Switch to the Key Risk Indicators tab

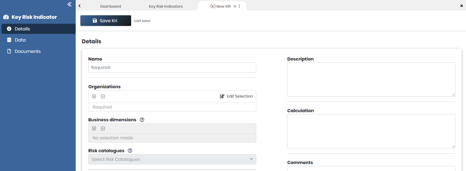[166, 6]
